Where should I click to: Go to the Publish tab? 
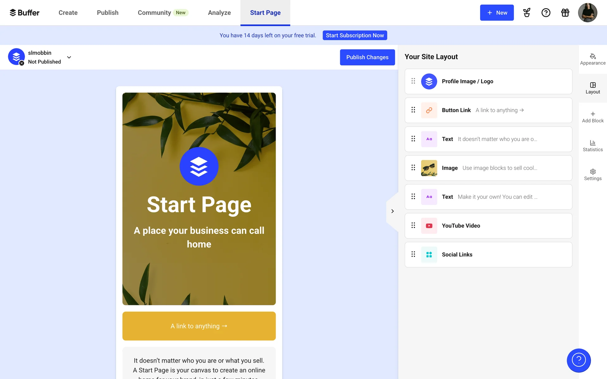click(107, 13)
